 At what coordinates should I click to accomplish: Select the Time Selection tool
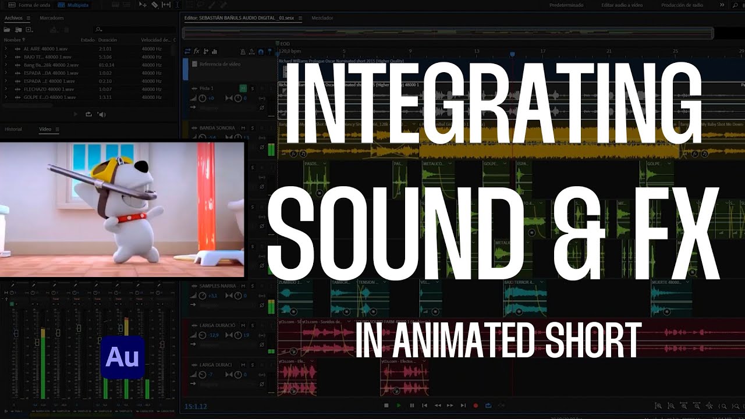pos(177,5)
